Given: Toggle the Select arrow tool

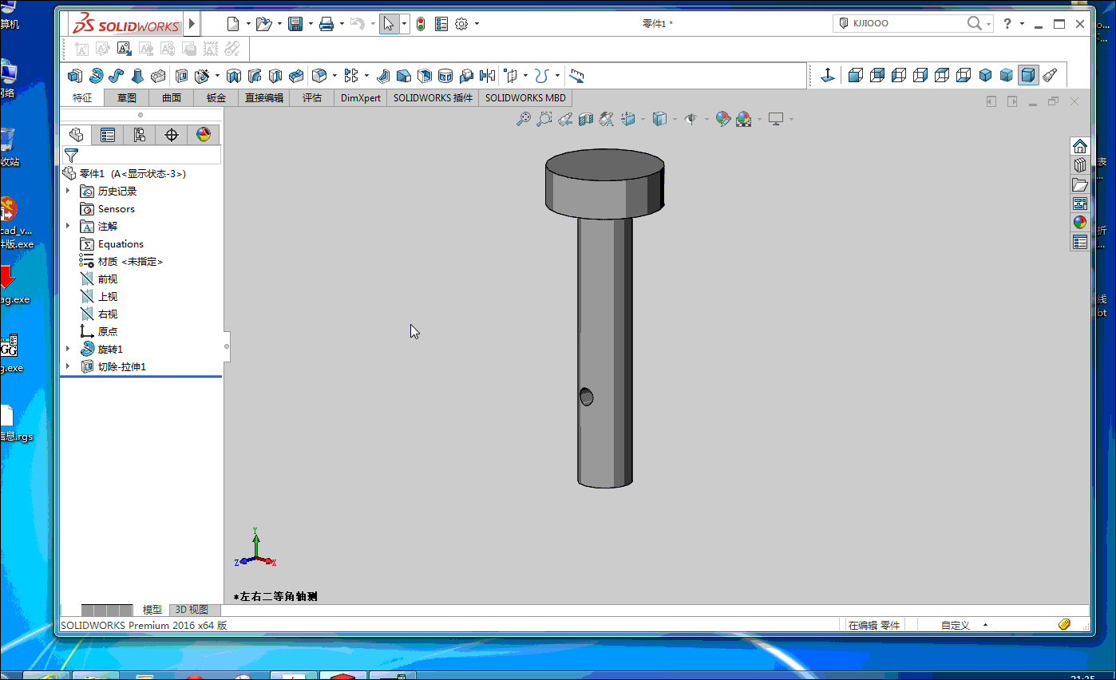Looking at the screenshot, I should click(389, 24).
